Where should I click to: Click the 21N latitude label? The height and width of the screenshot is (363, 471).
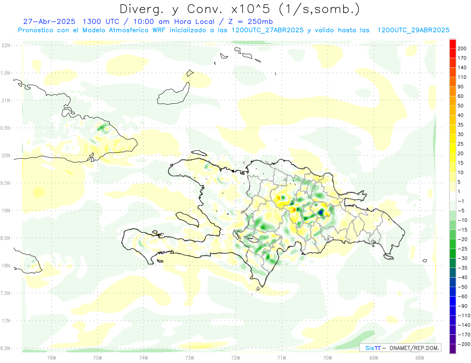tap(5, 100)
